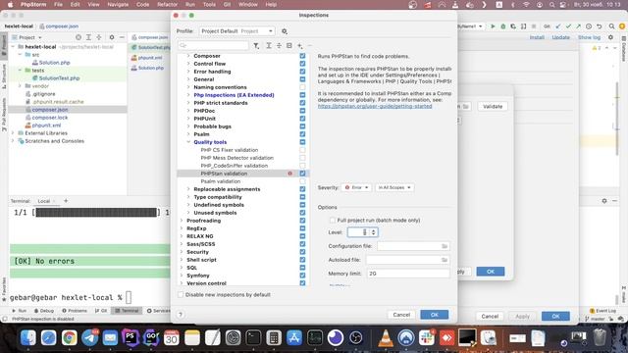Click the Git update project blue arrow

coord(558,26)
